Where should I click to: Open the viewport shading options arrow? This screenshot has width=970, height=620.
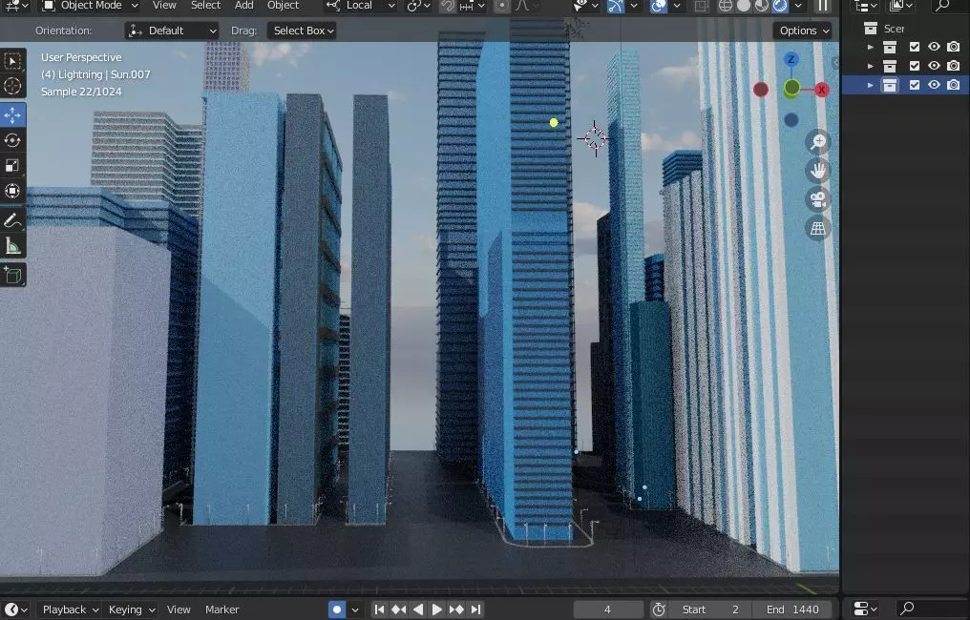(x=799, y=6)
